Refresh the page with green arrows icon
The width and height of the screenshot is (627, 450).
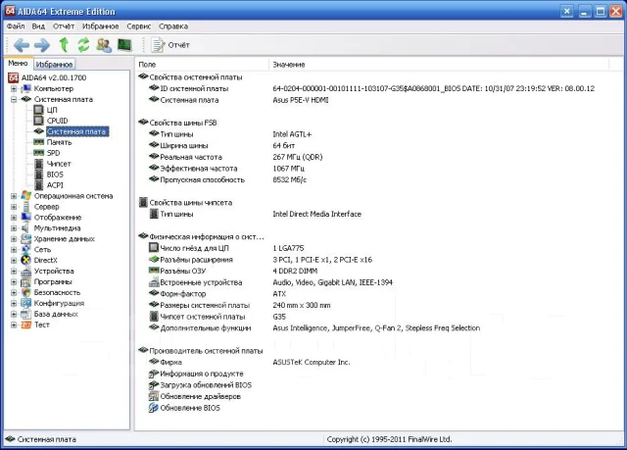coord(83,45)
